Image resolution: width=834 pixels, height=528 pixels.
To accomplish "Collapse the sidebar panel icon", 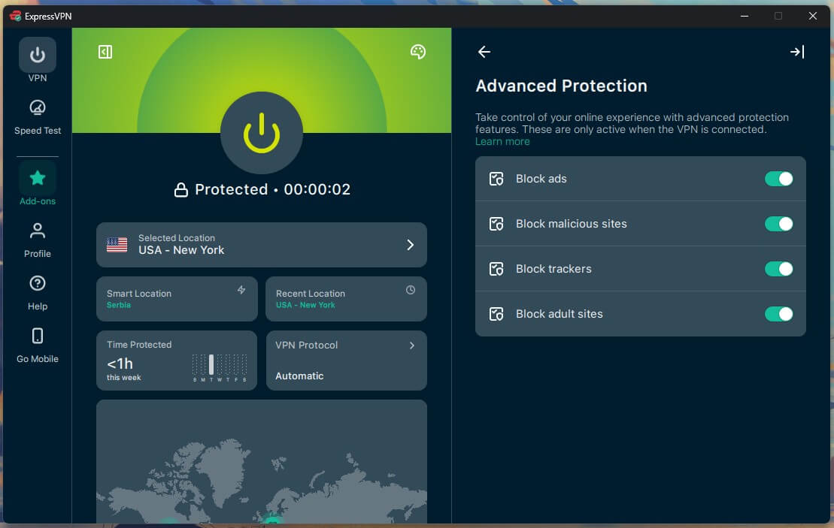I will [x=105, y=52].
